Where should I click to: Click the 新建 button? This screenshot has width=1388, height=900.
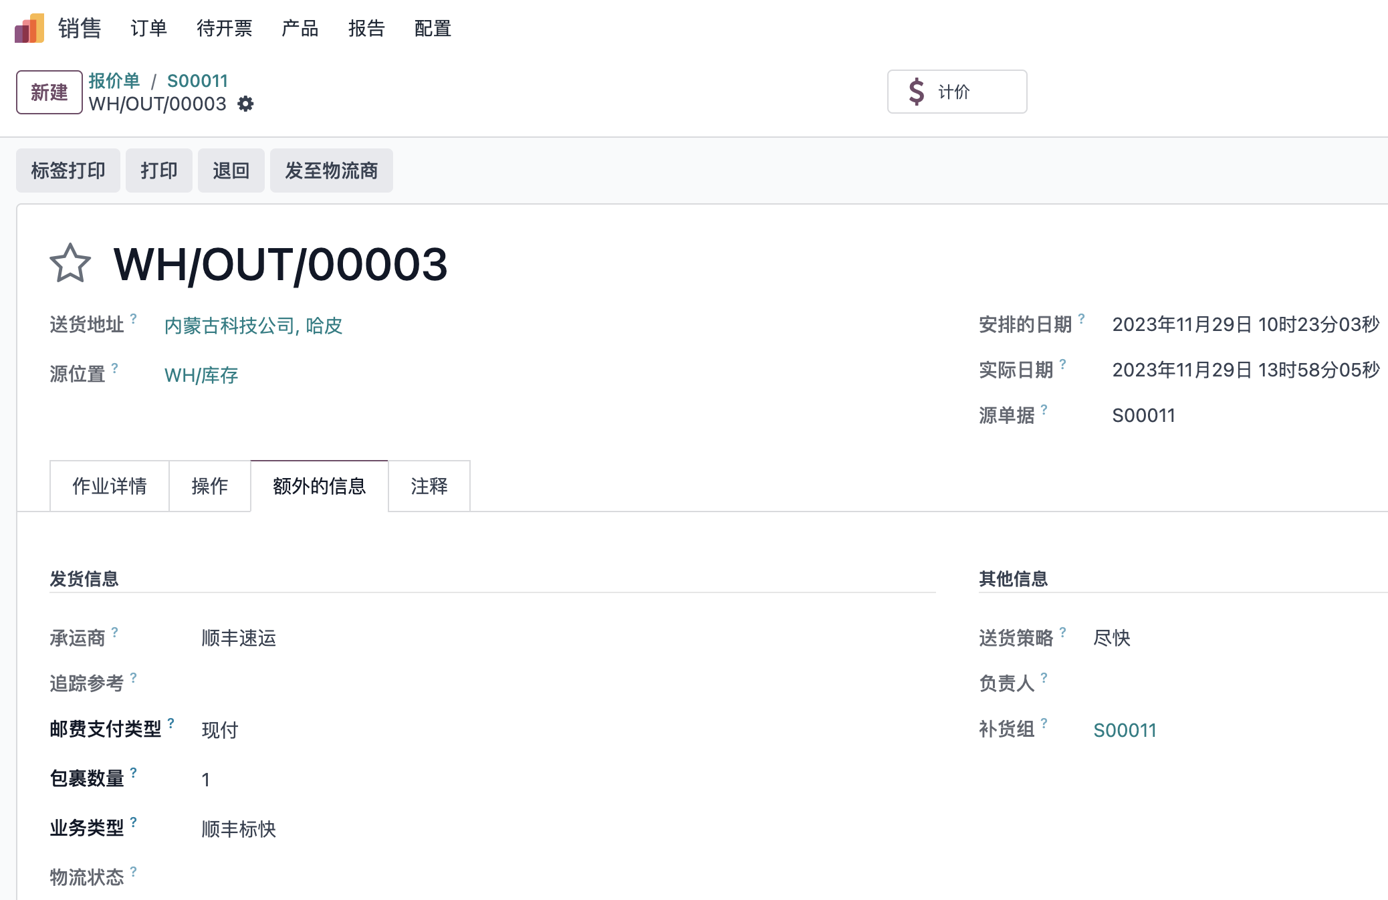click(49, 92)
